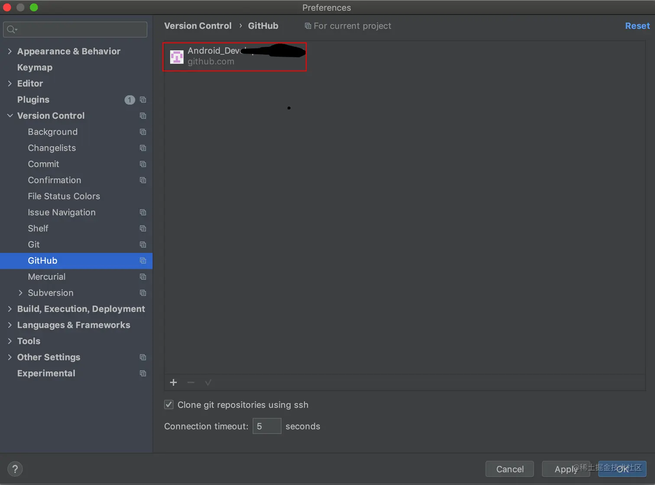Image resolution: width=655 pixels, height=485 pixels.
Task: Set default account with checkmark button
Action: tap(208, 382)
